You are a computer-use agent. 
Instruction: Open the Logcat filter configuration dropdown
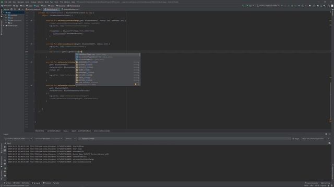click(x=316, y=139)
